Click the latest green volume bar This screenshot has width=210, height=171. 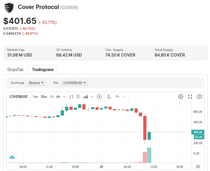pos(149,155)
